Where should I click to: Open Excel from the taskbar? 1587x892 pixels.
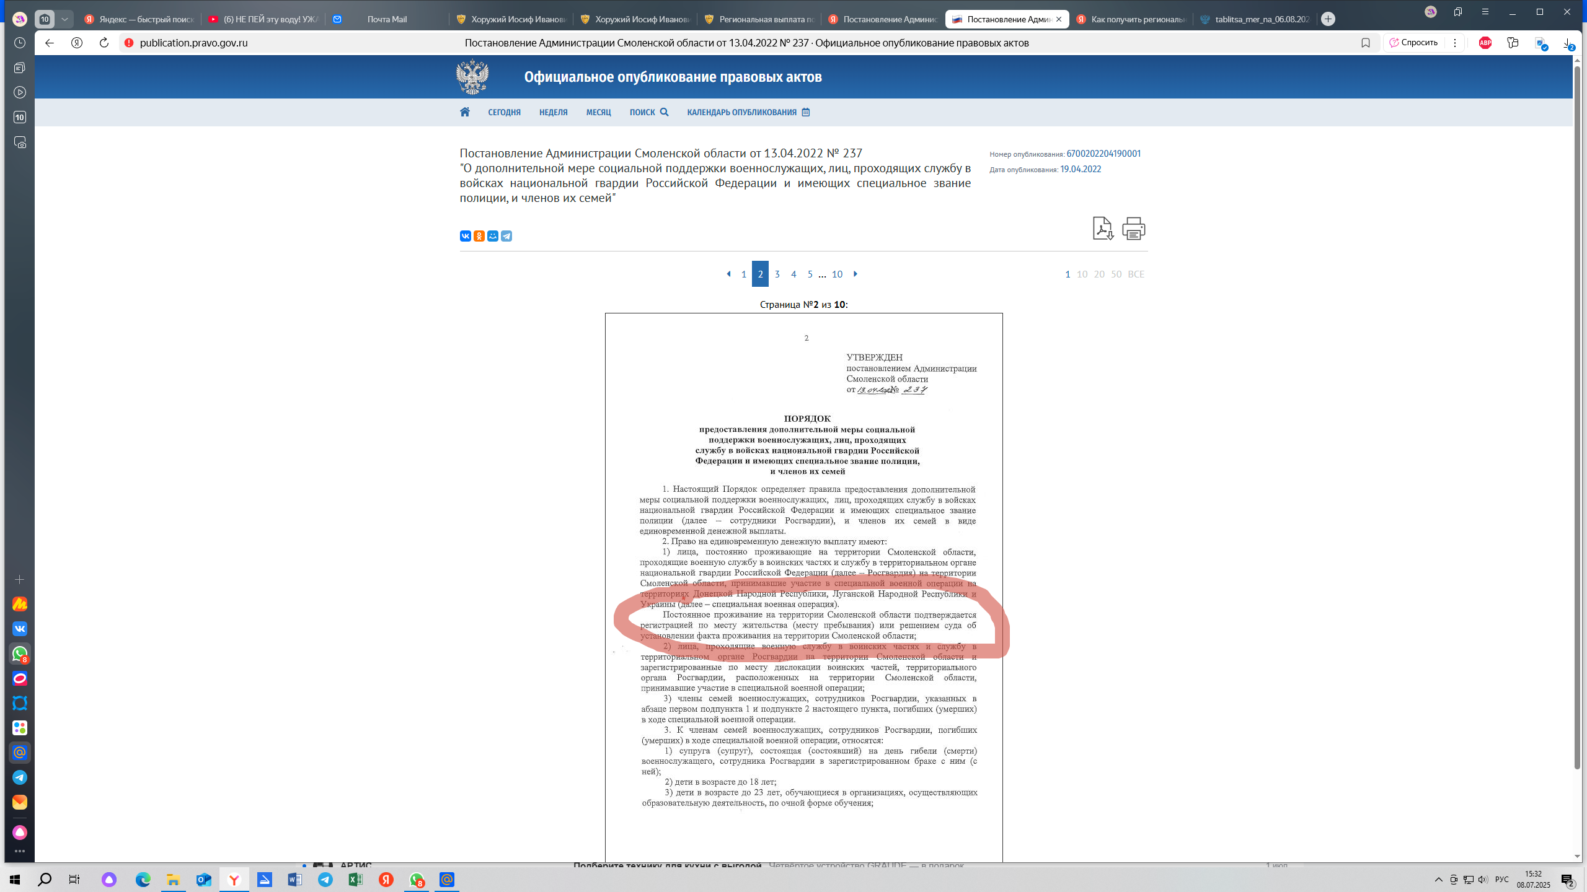[x=355, y=880]
